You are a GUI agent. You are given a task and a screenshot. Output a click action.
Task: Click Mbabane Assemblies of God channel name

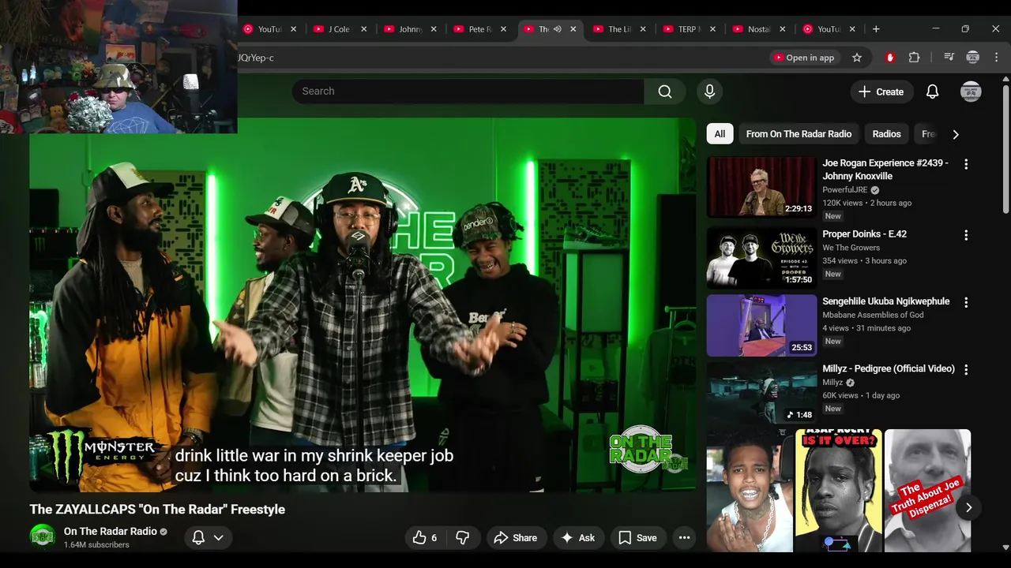point(873,315)
